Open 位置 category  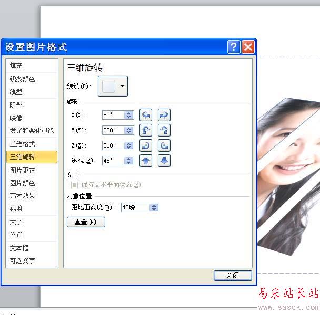pos(32,234)
